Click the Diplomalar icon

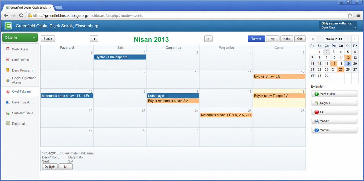(7, 123)
